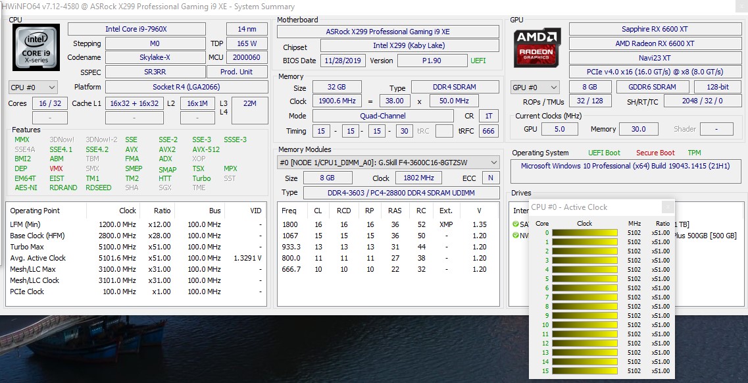Screen dimensions: 748x383
Task: Click the AMD Radeon Graphics logo
Action: coord(537,47)
